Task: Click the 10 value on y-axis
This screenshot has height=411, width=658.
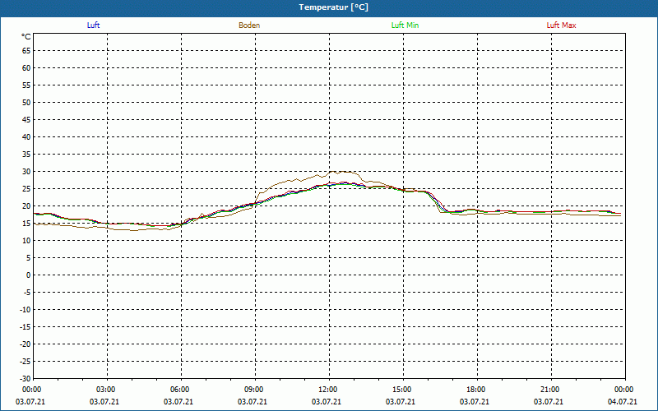Action: click(x=26, y=241)
